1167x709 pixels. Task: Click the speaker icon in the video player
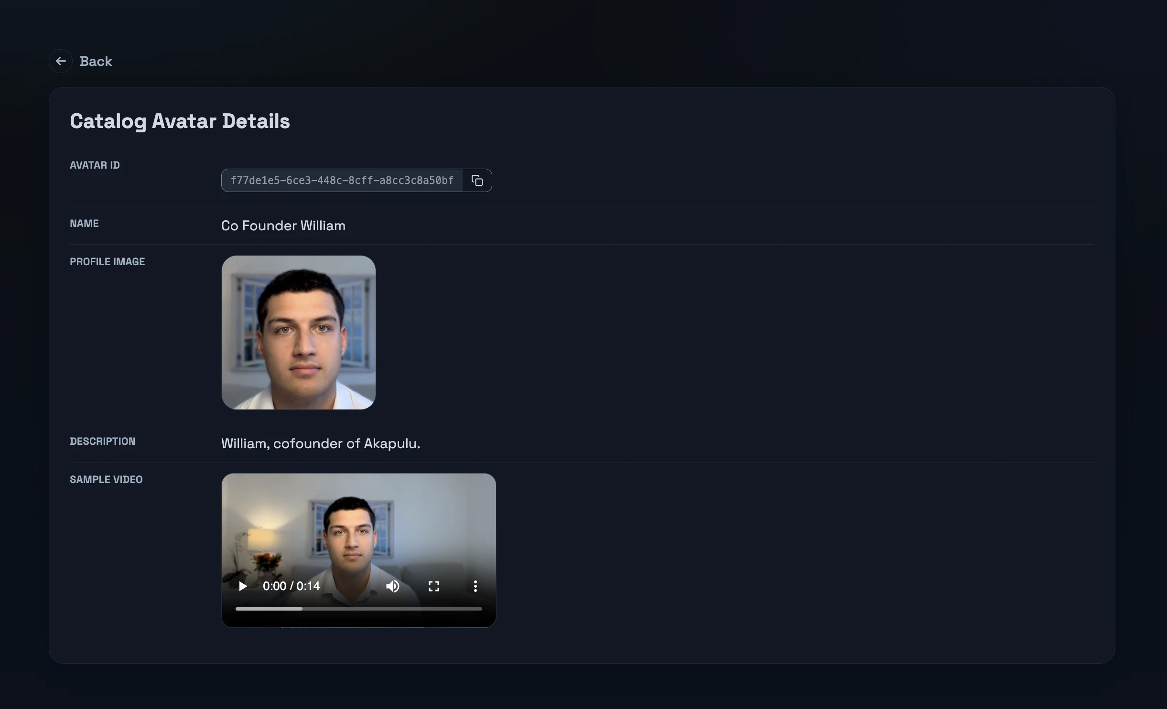[x=392, y=586]
